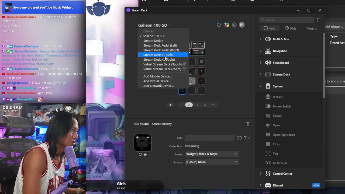345x194 pixels.
Task: Add a new page with plus icon
Action: click(x=213, y=105)
